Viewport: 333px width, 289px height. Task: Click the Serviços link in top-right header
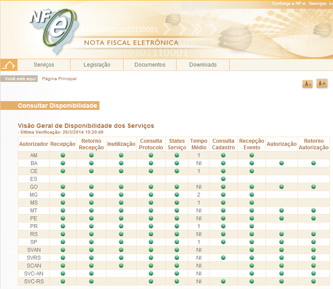click(317, 4)
